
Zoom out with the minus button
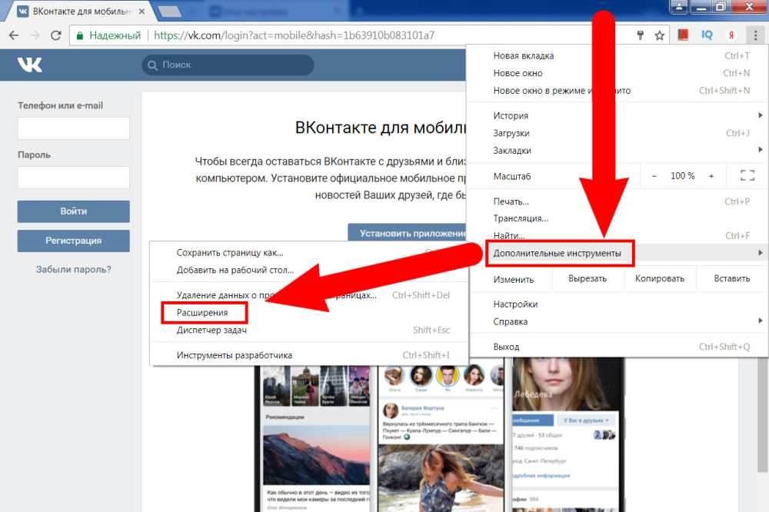pyautogui.click(x=654, y=176)
